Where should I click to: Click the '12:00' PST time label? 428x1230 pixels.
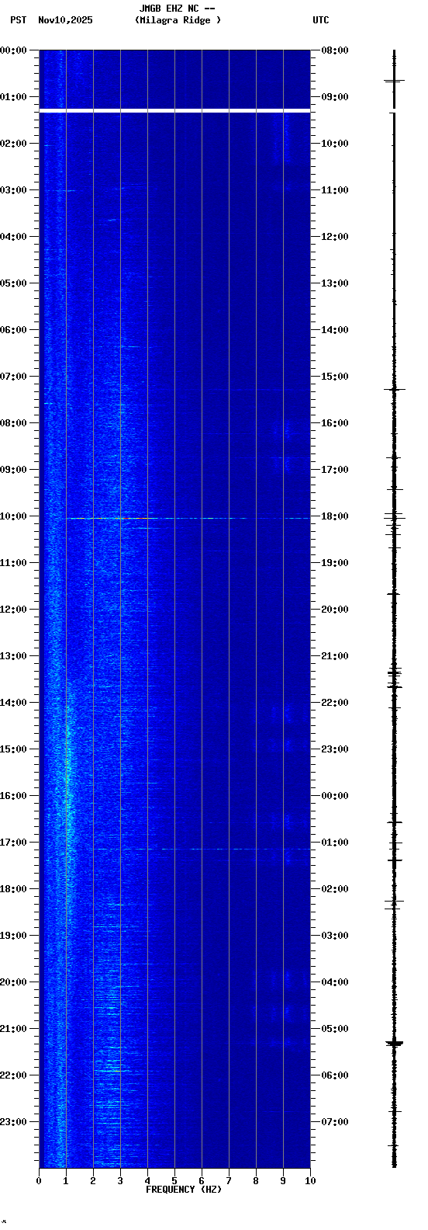coord(14,610)
